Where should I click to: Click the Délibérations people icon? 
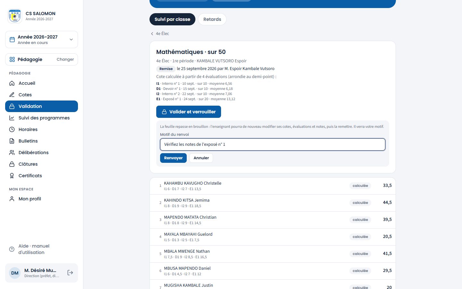tap(12, 153)
